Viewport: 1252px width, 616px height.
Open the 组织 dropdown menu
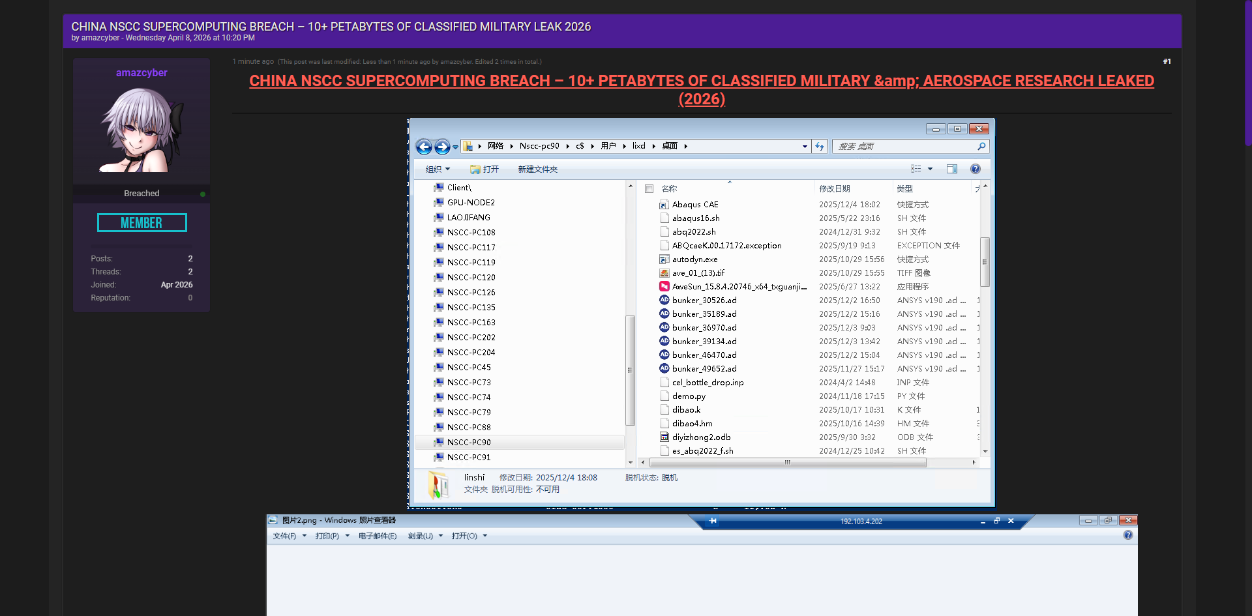[438, 169]
